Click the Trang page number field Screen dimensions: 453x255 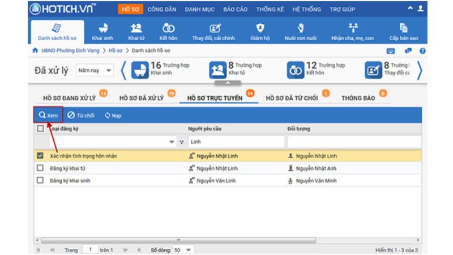pyautogui.click(x=91, y=249)
